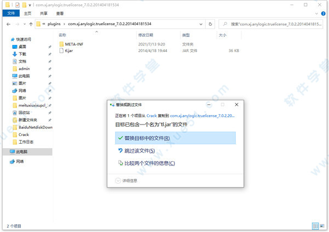329x232 pixels.
Task: Click the Crack source folder link
Action: [x=151, y=116]
